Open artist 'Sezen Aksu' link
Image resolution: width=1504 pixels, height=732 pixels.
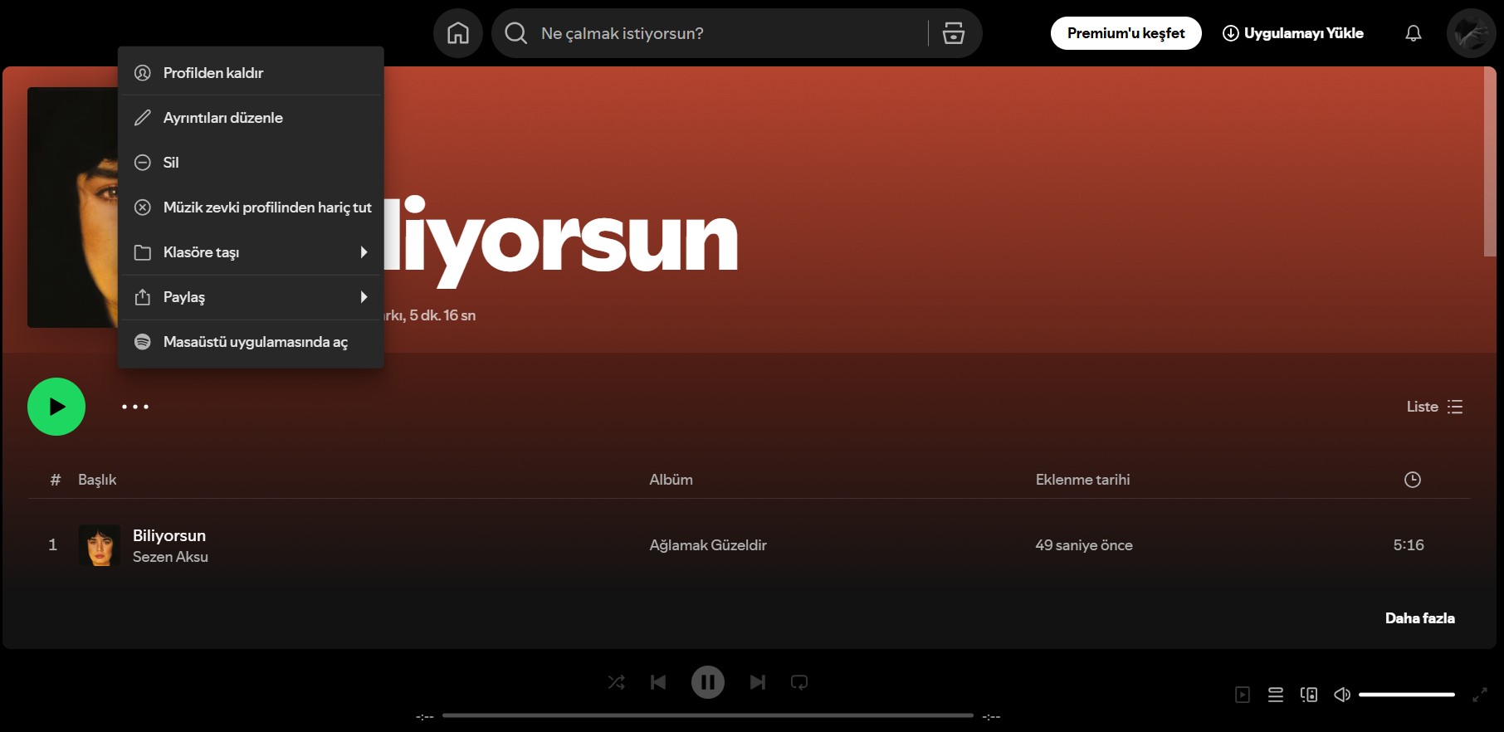coord(170,557)
